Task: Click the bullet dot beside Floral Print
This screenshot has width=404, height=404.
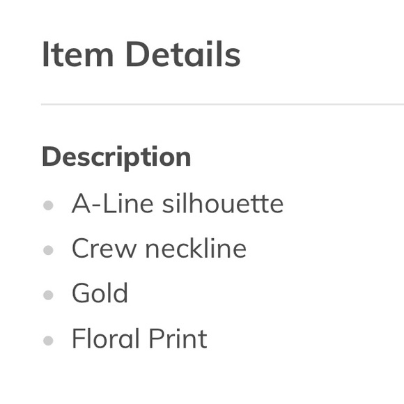Action: [x=48, y=341]
